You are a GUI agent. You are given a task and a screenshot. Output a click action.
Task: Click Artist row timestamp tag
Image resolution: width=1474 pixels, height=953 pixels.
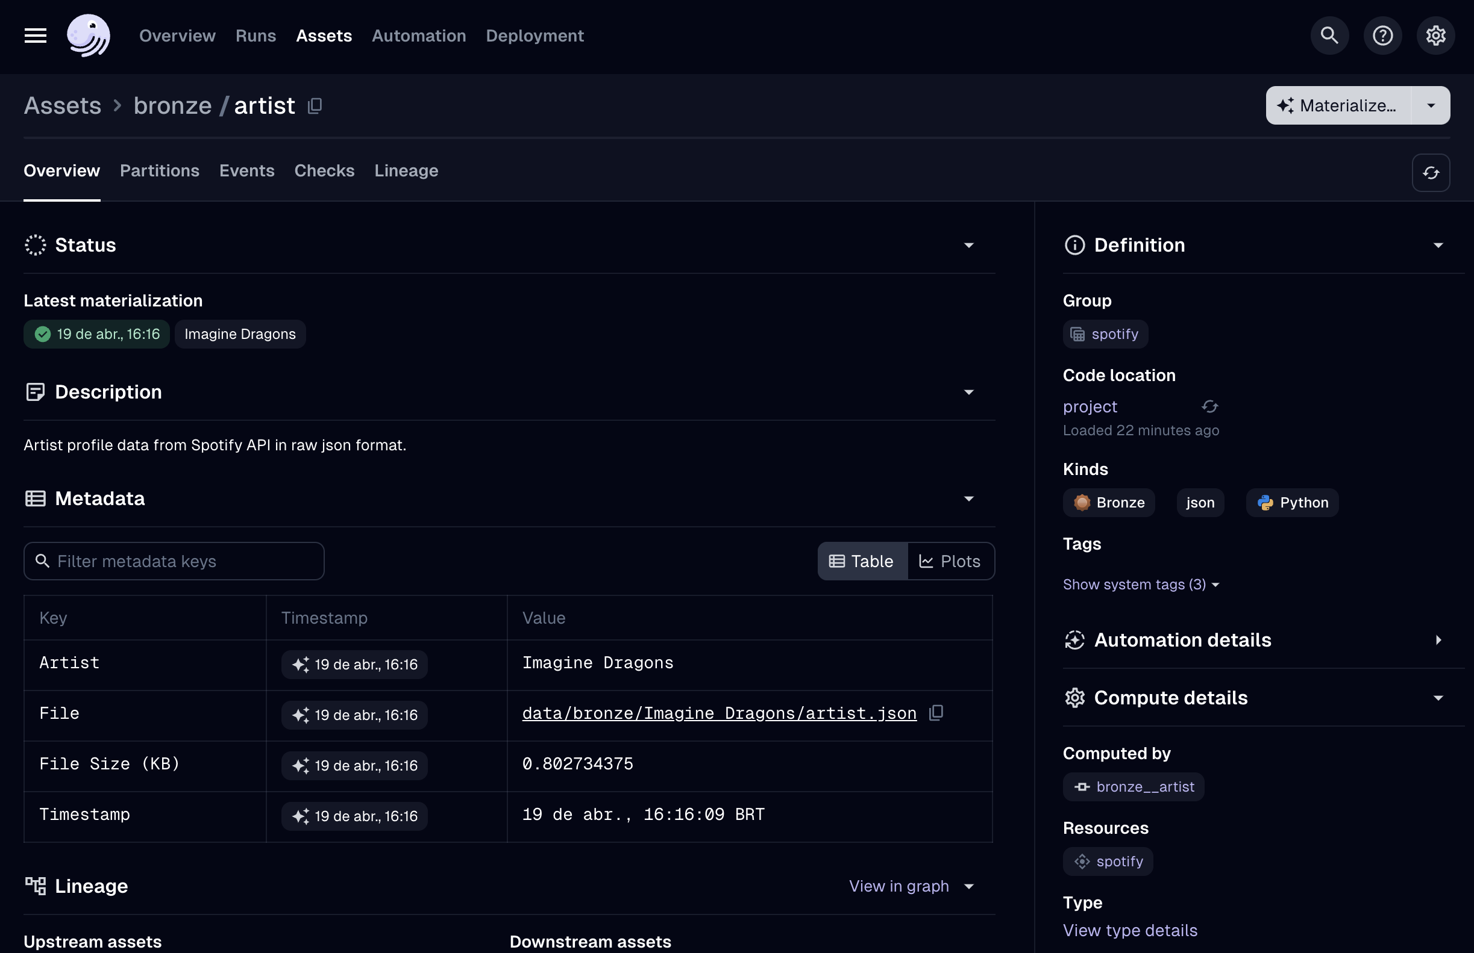coord(354,665)
